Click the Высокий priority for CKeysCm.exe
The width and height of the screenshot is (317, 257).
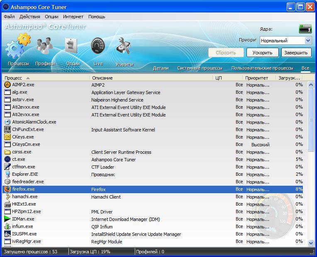point(261,145)
